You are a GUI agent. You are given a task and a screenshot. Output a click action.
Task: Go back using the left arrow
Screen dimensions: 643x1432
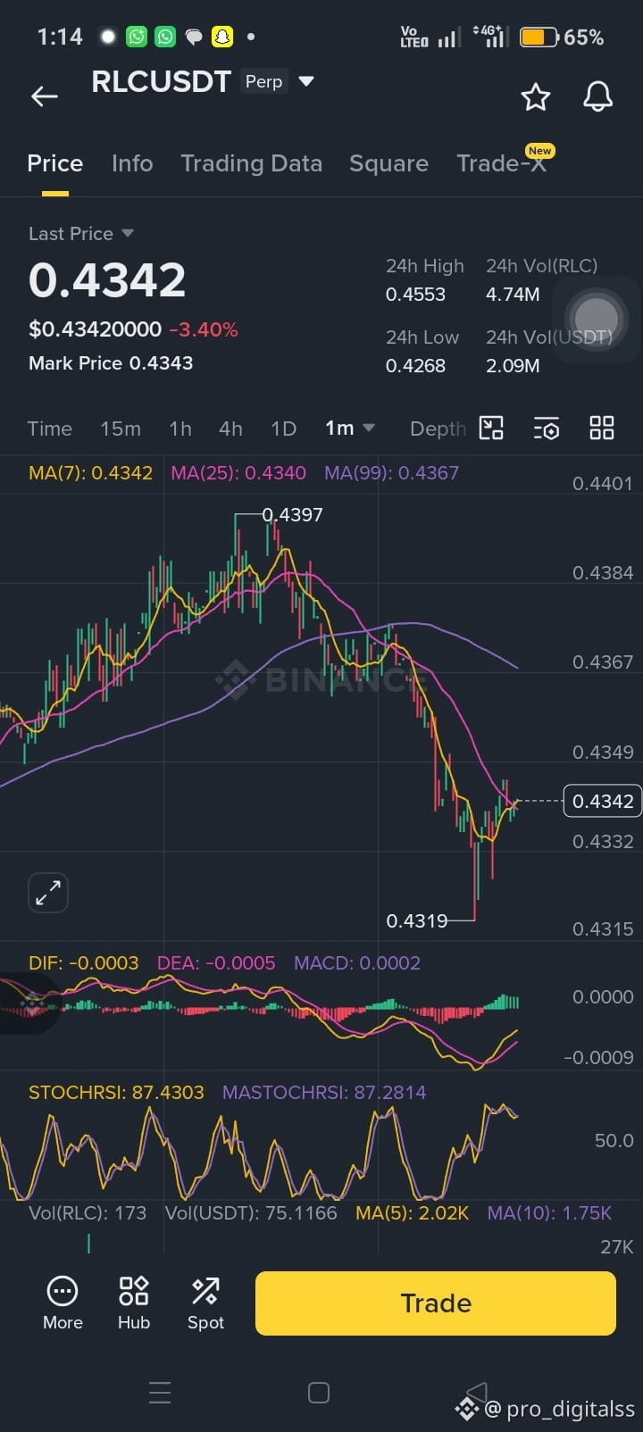click(x=45, y=96)
